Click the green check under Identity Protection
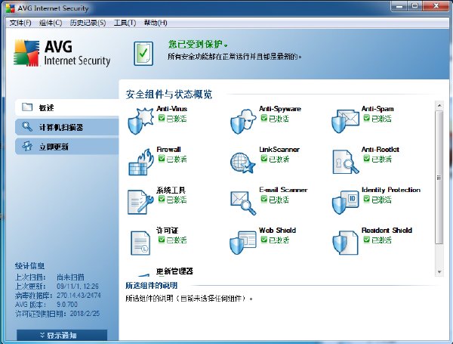The width and height of the screenshot is (453, 344). pos(366,199)
